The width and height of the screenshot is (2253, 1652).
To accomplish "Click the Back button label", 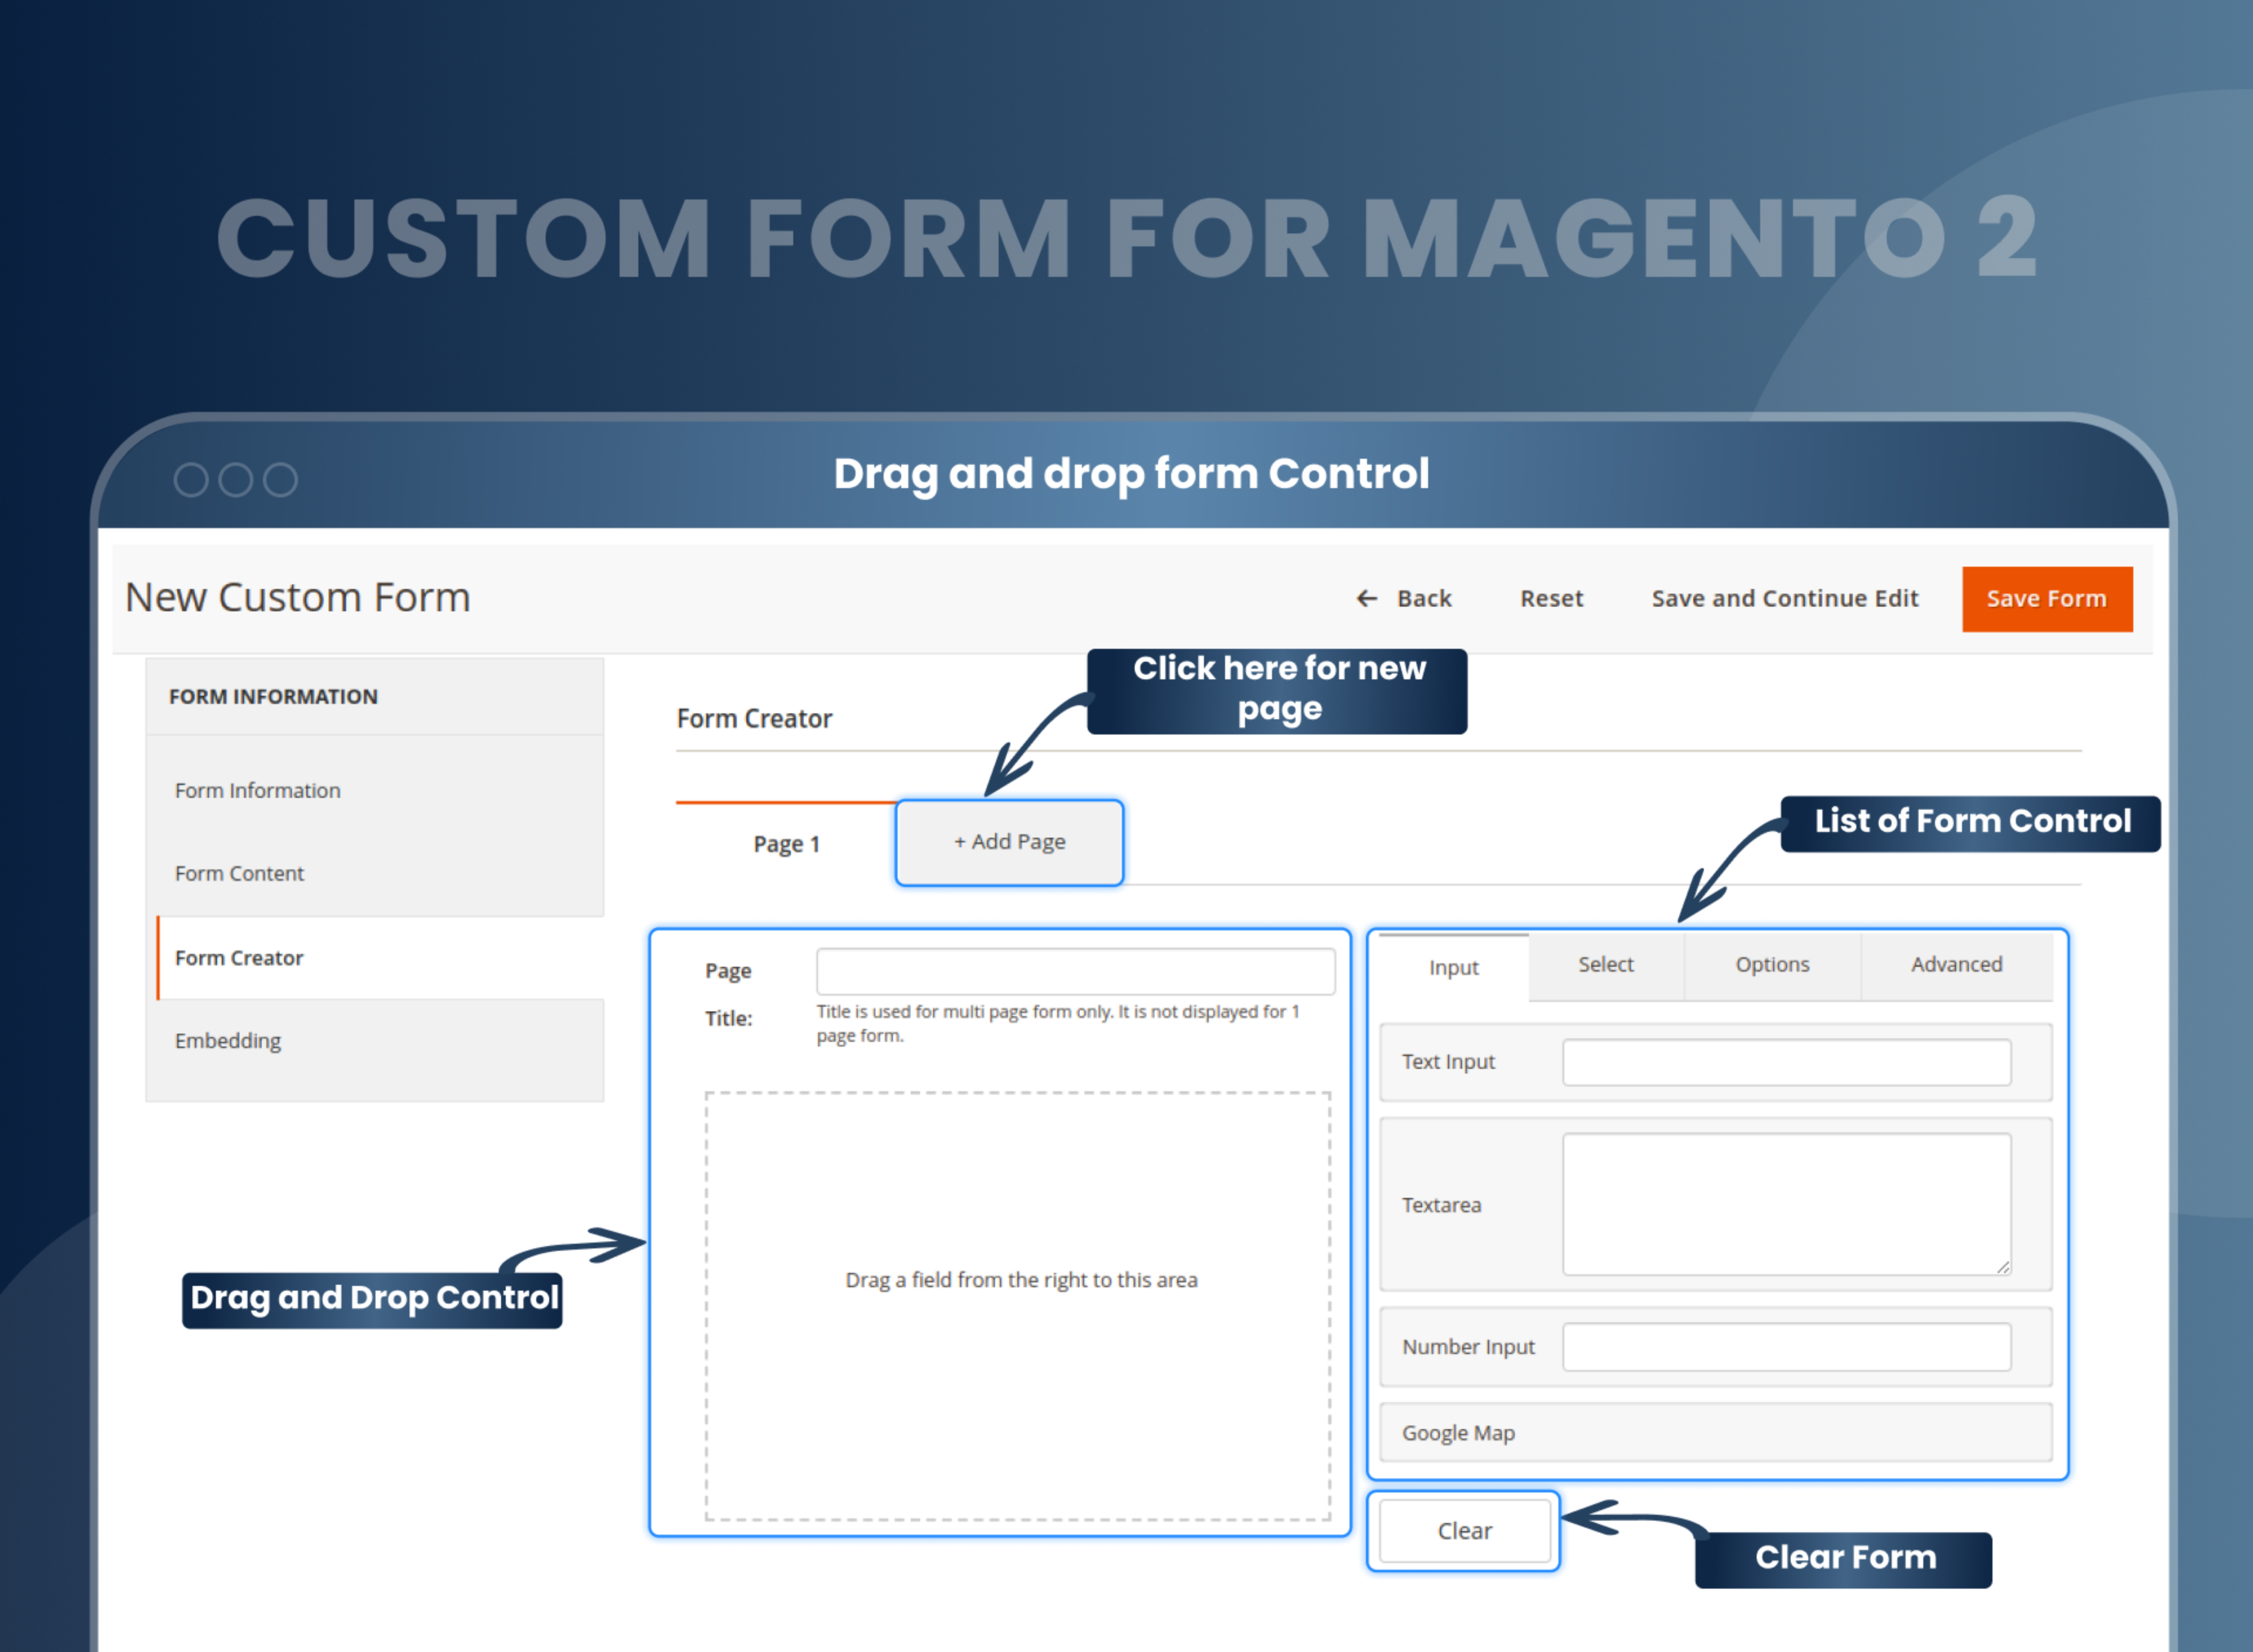I will point(1424,598).
